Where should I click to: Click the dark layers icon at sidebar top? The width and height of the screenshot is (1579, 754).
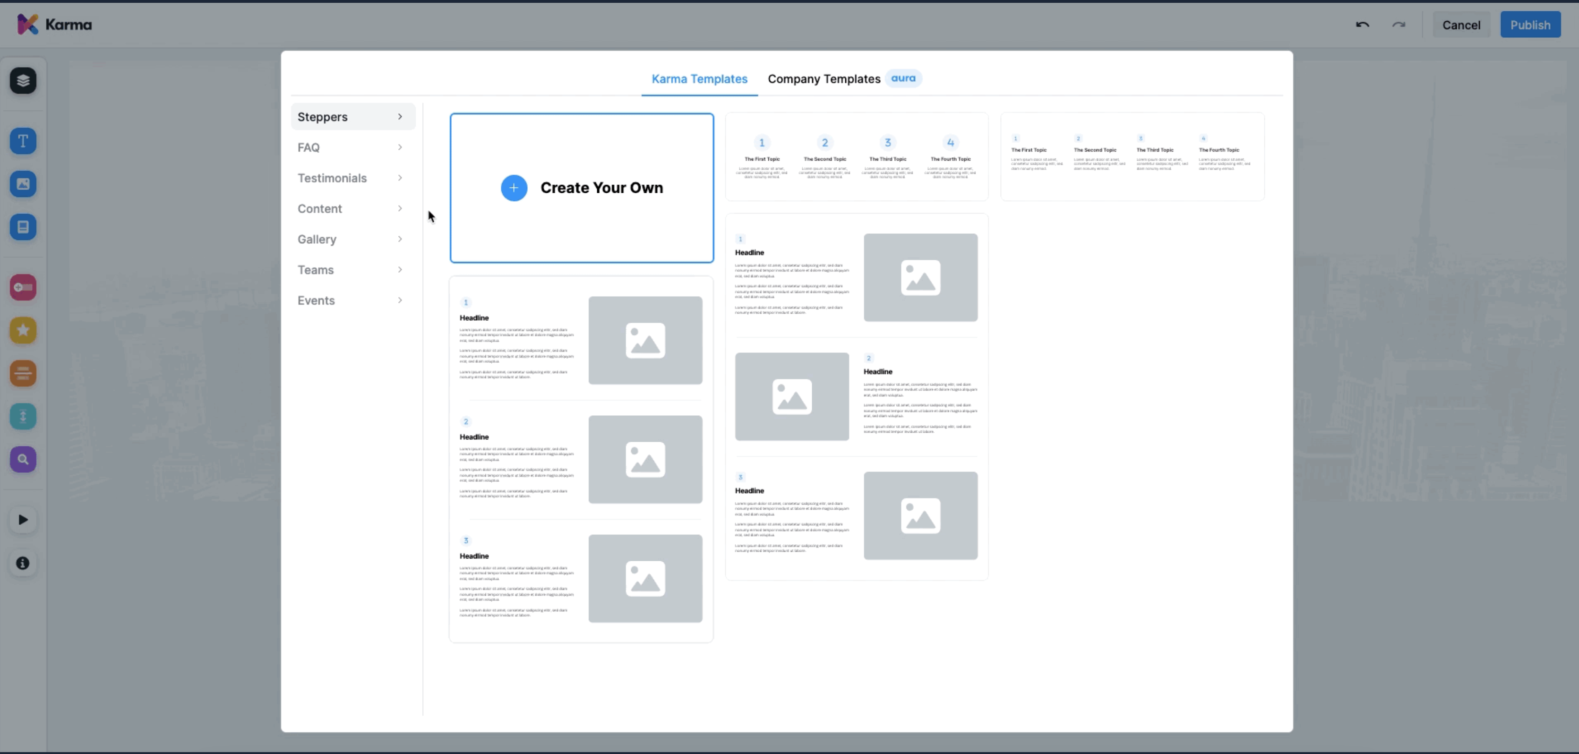23,80
